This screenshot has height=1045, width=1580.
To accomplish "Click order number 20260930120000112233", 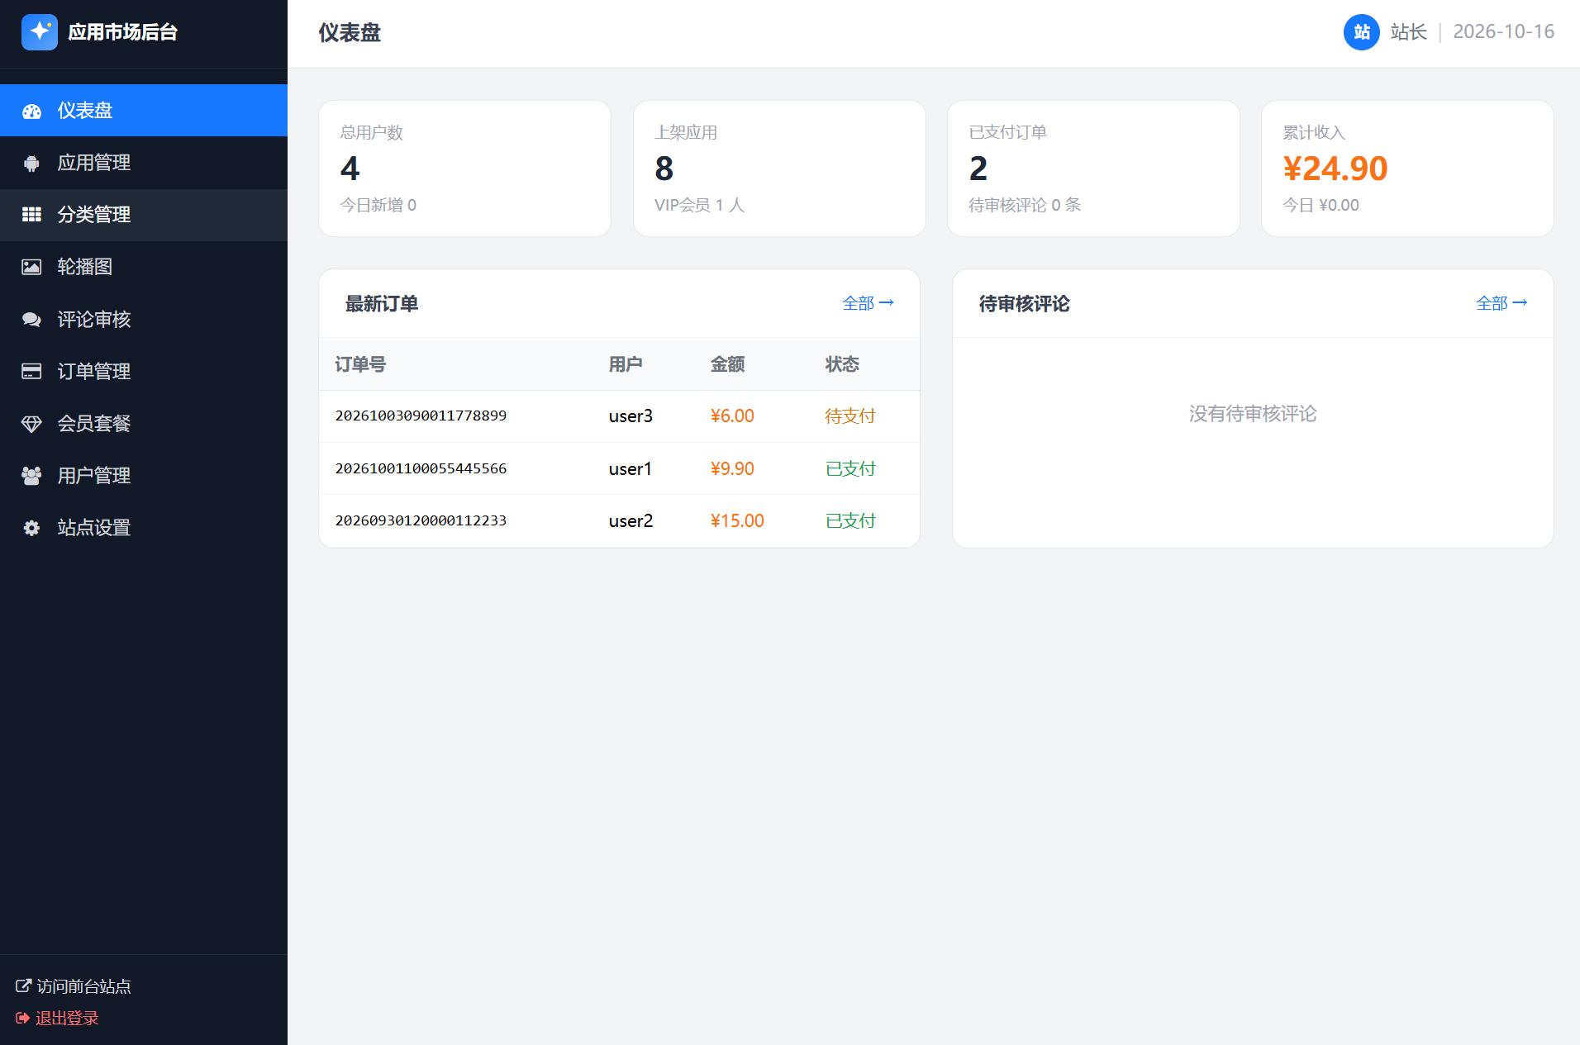I will coord(421,520).
